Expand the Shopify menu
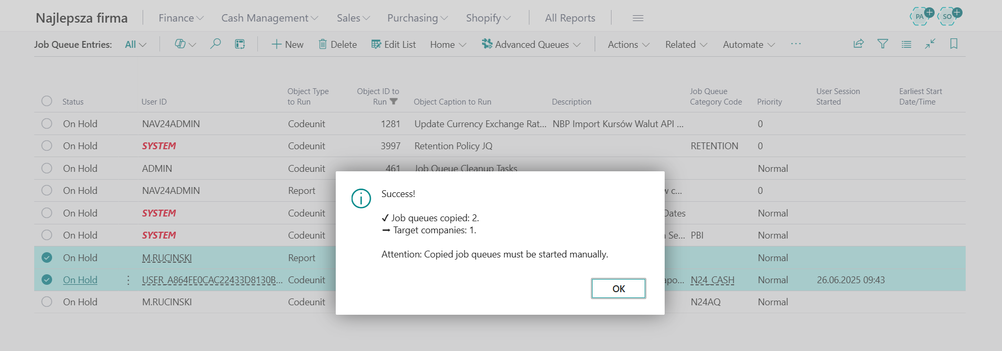 click(x=488, y=18)
